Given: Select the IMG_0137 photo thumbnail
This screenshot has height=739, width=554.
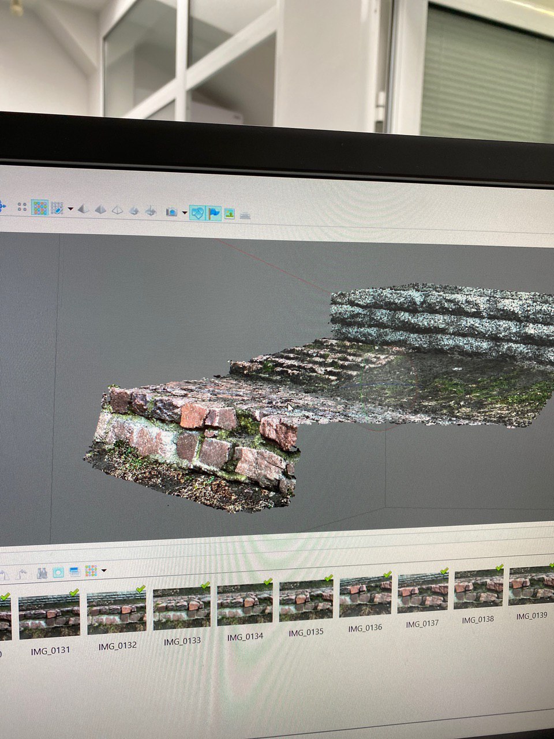Looking at the screenshot, I should pyautogui.click(x=423, y=594).
